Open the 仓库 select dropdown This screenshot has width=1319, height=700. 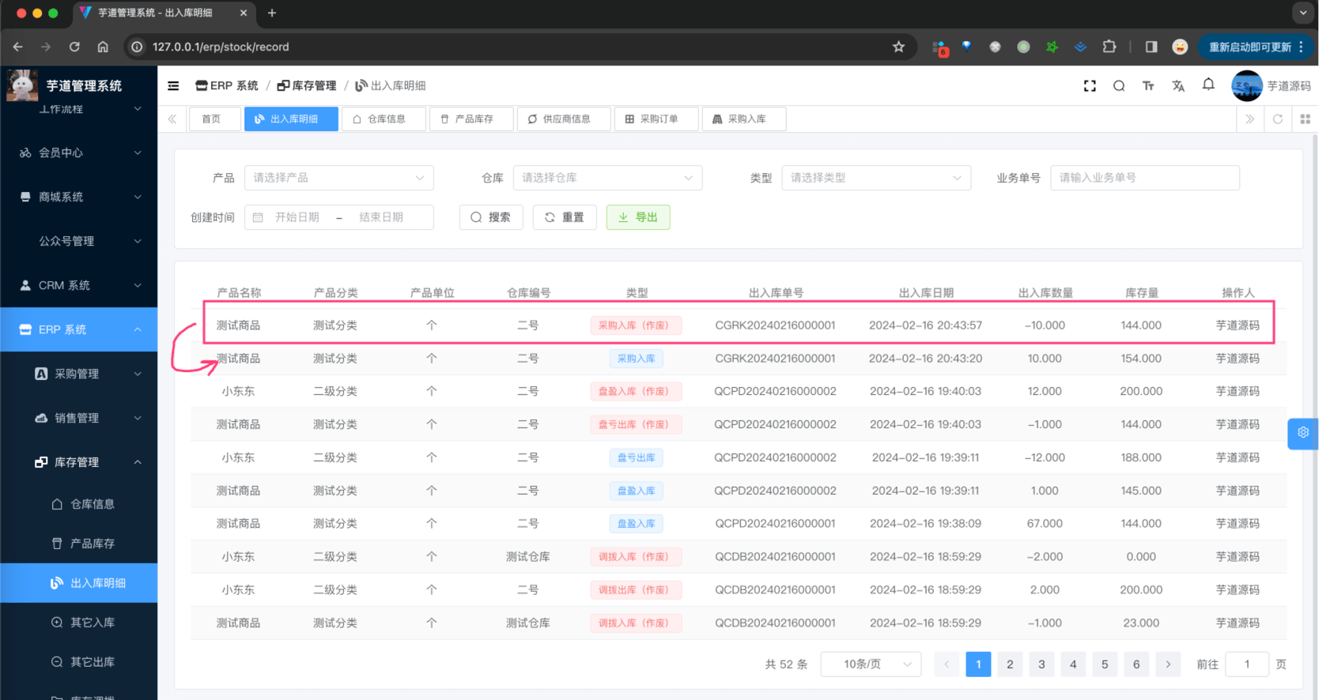[607, 178]
